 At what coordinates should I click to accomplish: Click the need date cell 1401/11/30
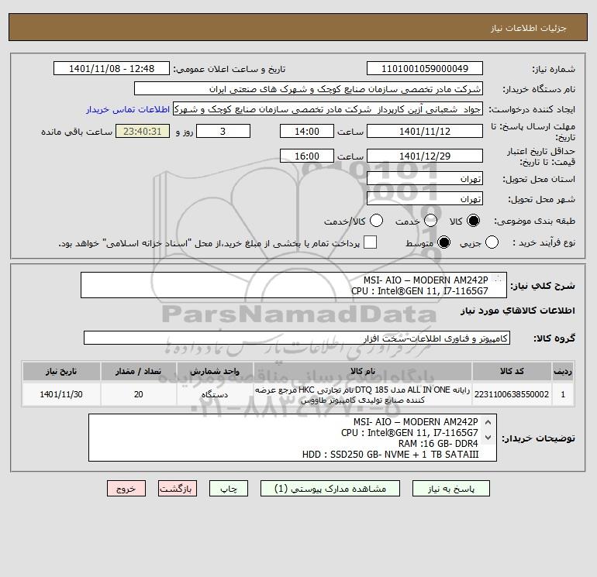pos(61,394)
